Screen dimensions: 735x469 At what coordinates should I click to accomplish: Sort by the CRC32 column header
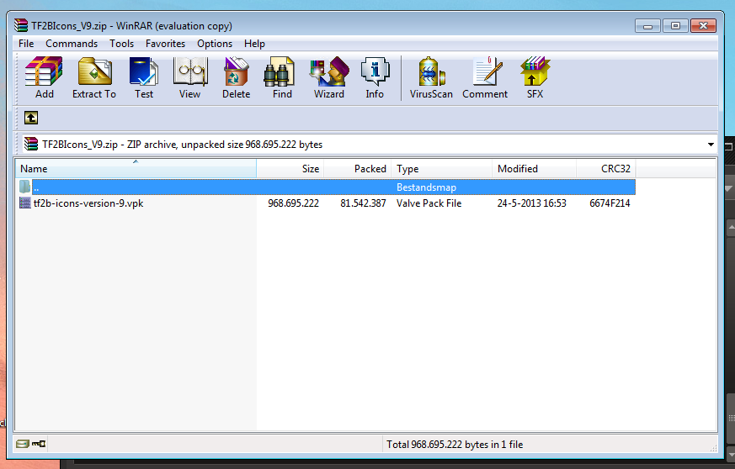point(605,168)
